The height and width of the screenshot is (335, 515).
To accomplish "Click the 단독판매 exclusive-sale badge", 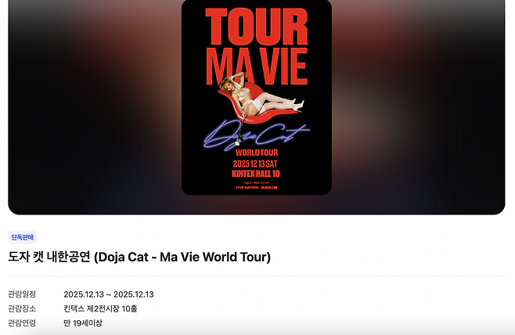I will pyautogui.click(x=23, y=237).
